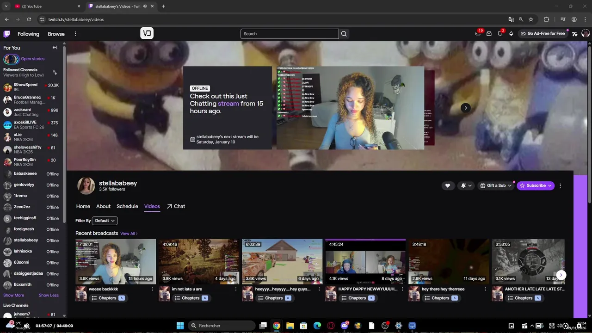The image size is (592, 333).
Task: Open notification bell dropdown for stellababeey
Action: tap(466, 185)
